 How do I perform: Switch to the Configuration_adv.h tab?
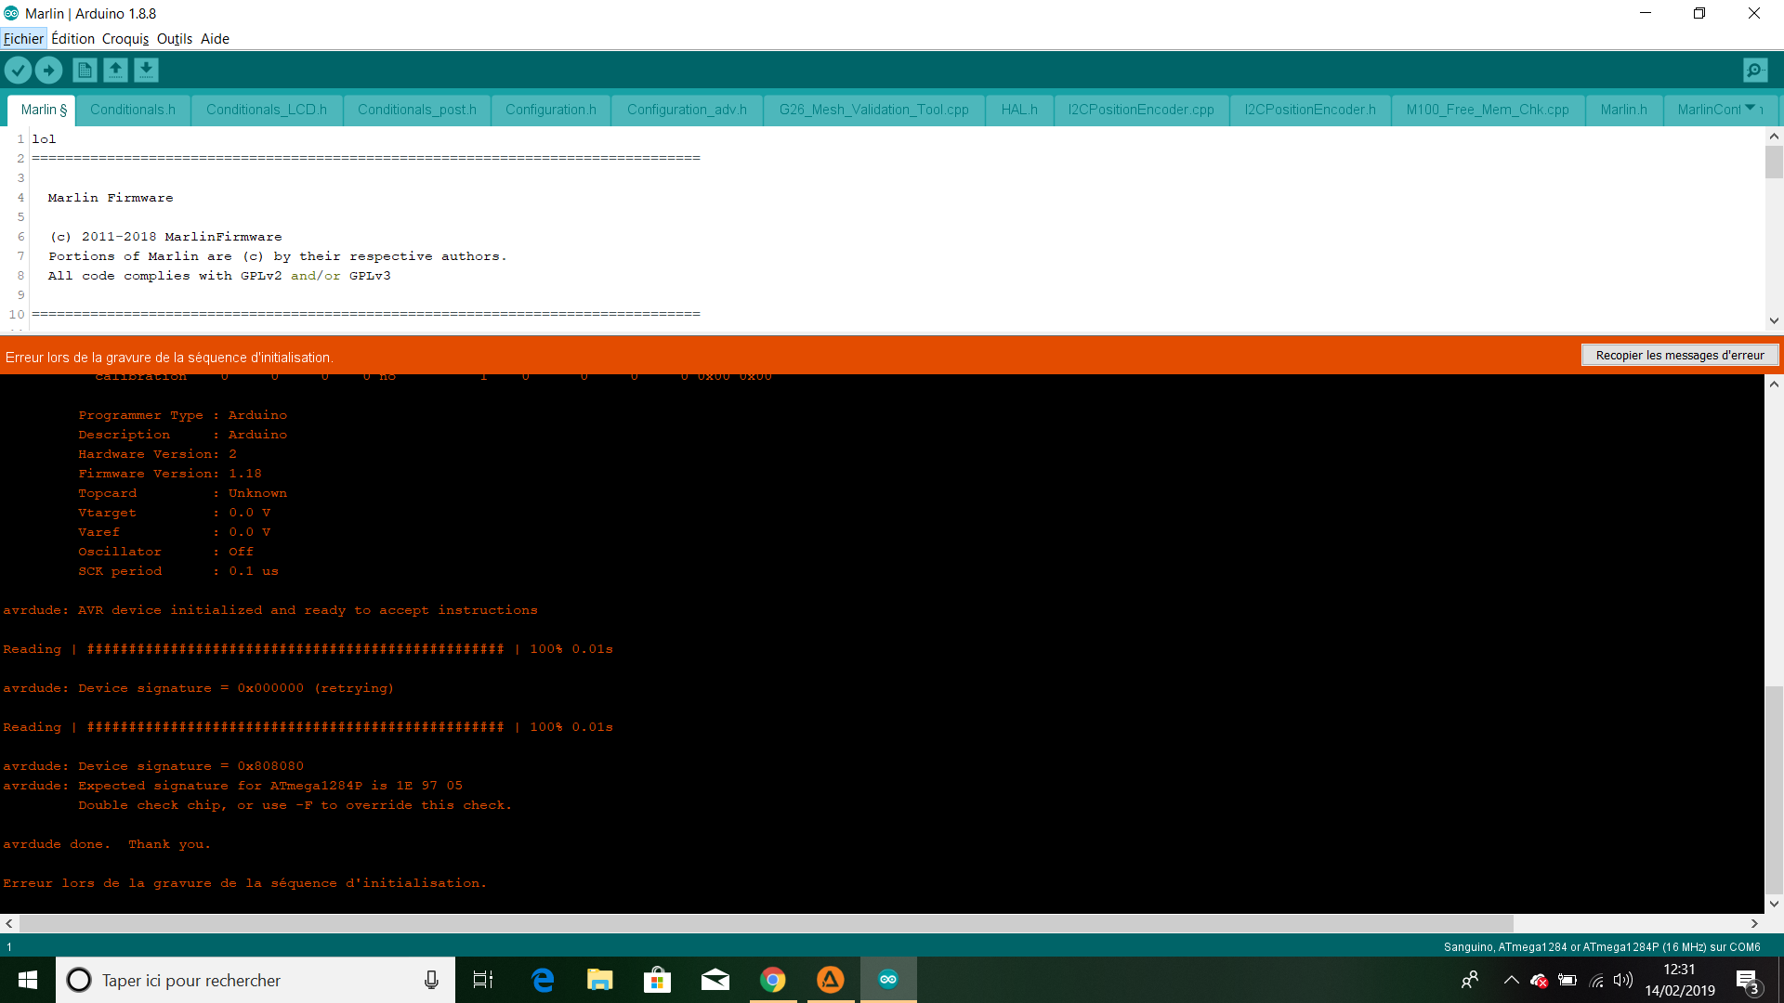tap(687, 110)
